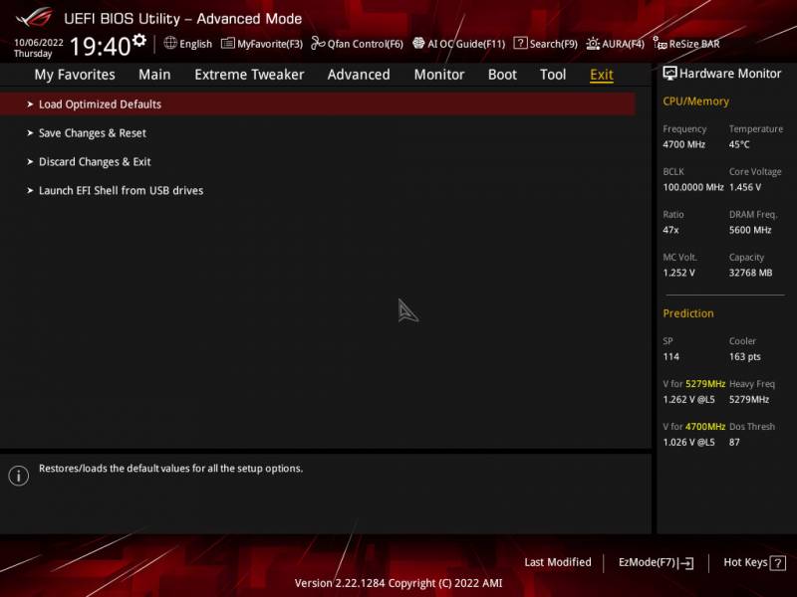Switch to Extreme Tweaker tab
797x597 pixels.
[249, 75]
